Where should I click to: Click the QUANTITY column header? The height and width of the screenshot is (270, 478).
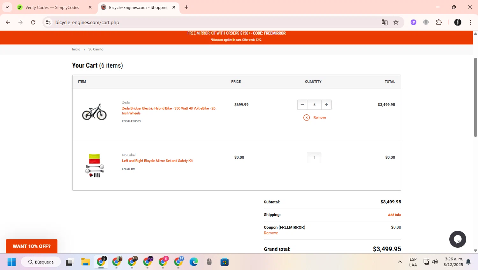point(313,82)
